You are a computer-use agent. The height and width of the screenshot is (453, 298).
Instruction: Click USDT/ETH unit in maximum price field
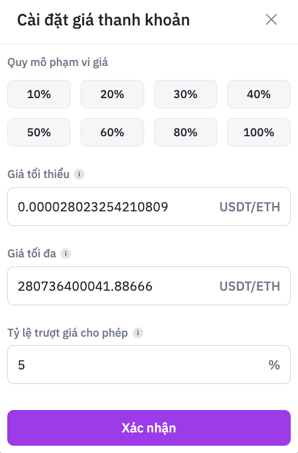250,286
